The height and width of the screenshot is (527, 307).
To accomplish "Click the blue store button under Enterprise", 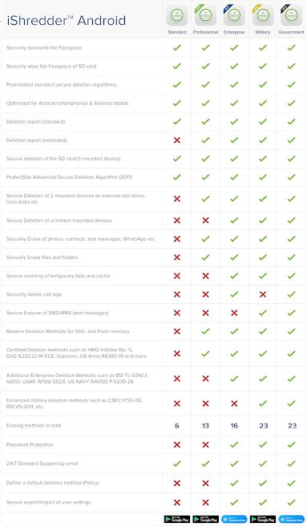I will coord(234,519).
